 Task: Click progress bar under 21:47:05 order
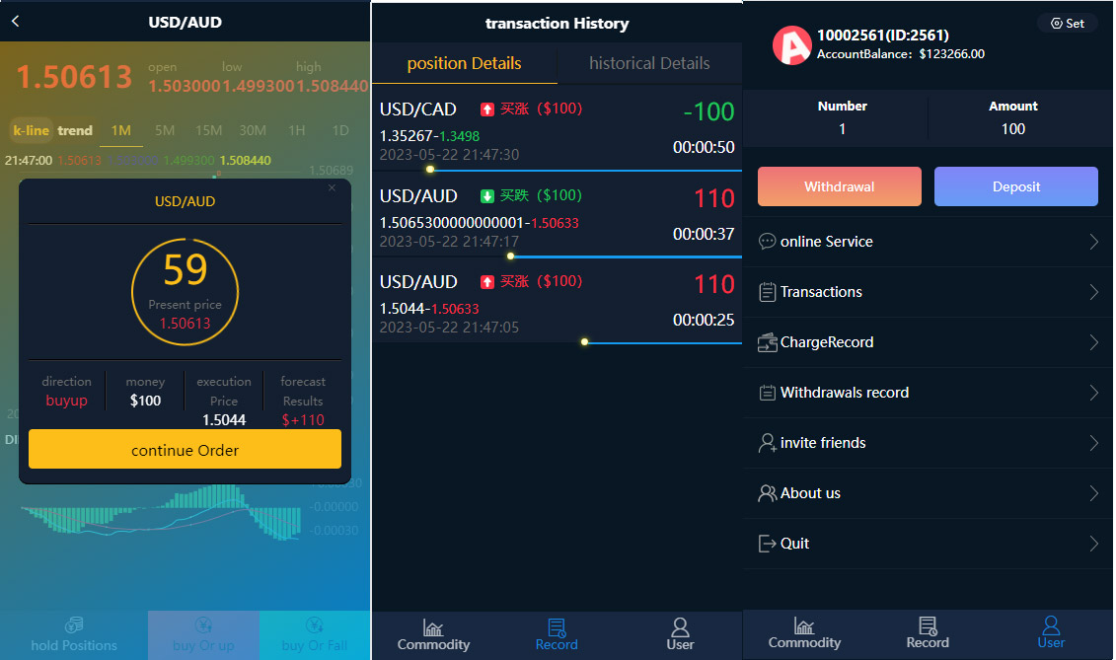coord(663,342)
